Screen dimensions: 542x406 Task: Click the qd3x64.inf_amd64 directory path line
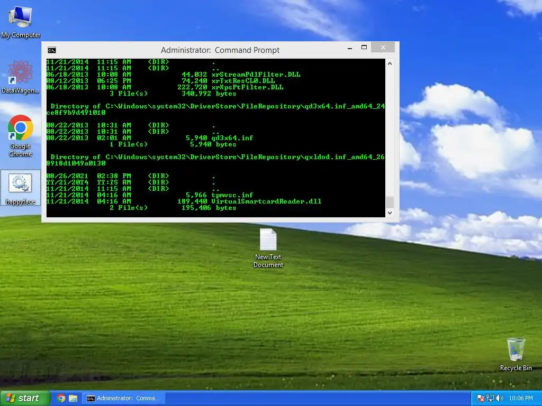[x=216, y=109]
